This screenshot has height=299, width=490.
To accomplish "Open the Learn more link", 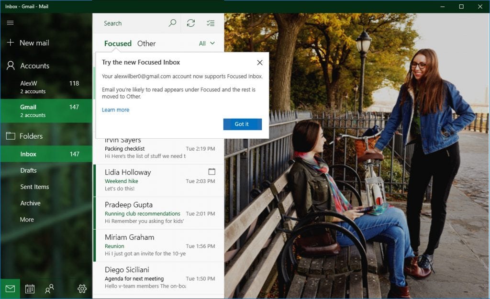I will (115, 110).
